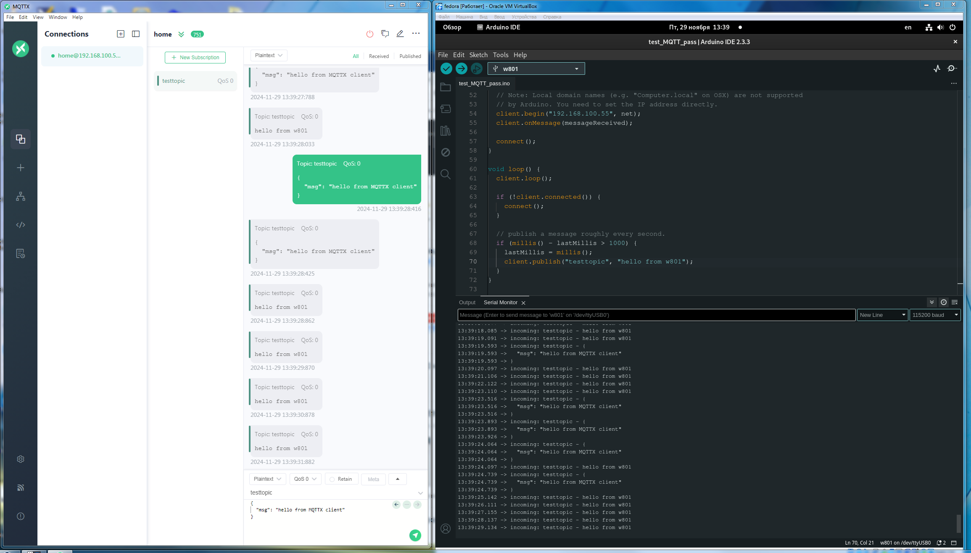Viewport: 971px width, 553px height.
Task: Toggle autoscroll in Serial Monitor
Action: coord(932,302)
